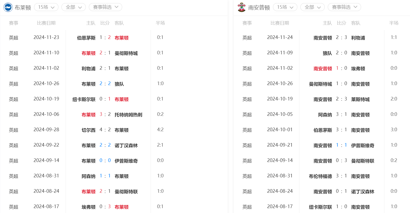
Task: Click 布伦特福德 in the 2024-08-31 match
Action: [x=320, y=176]
